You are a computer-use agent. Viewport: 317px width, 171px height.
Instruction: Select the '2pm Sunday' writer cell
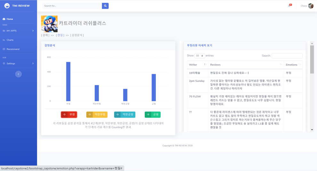(198, 85)
